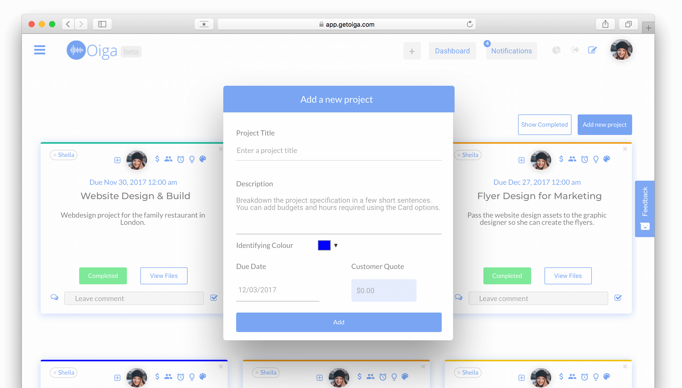Click team members icon on Website Design card
Viewport: 682px width, 388px height.
pos(168,159)
